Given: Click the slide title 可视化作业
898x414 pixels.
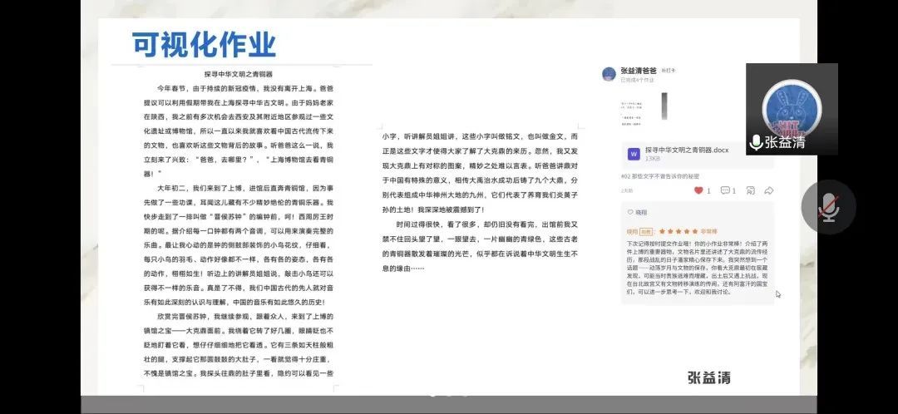Looking at the screenshot, I should (x=204, y=45).
